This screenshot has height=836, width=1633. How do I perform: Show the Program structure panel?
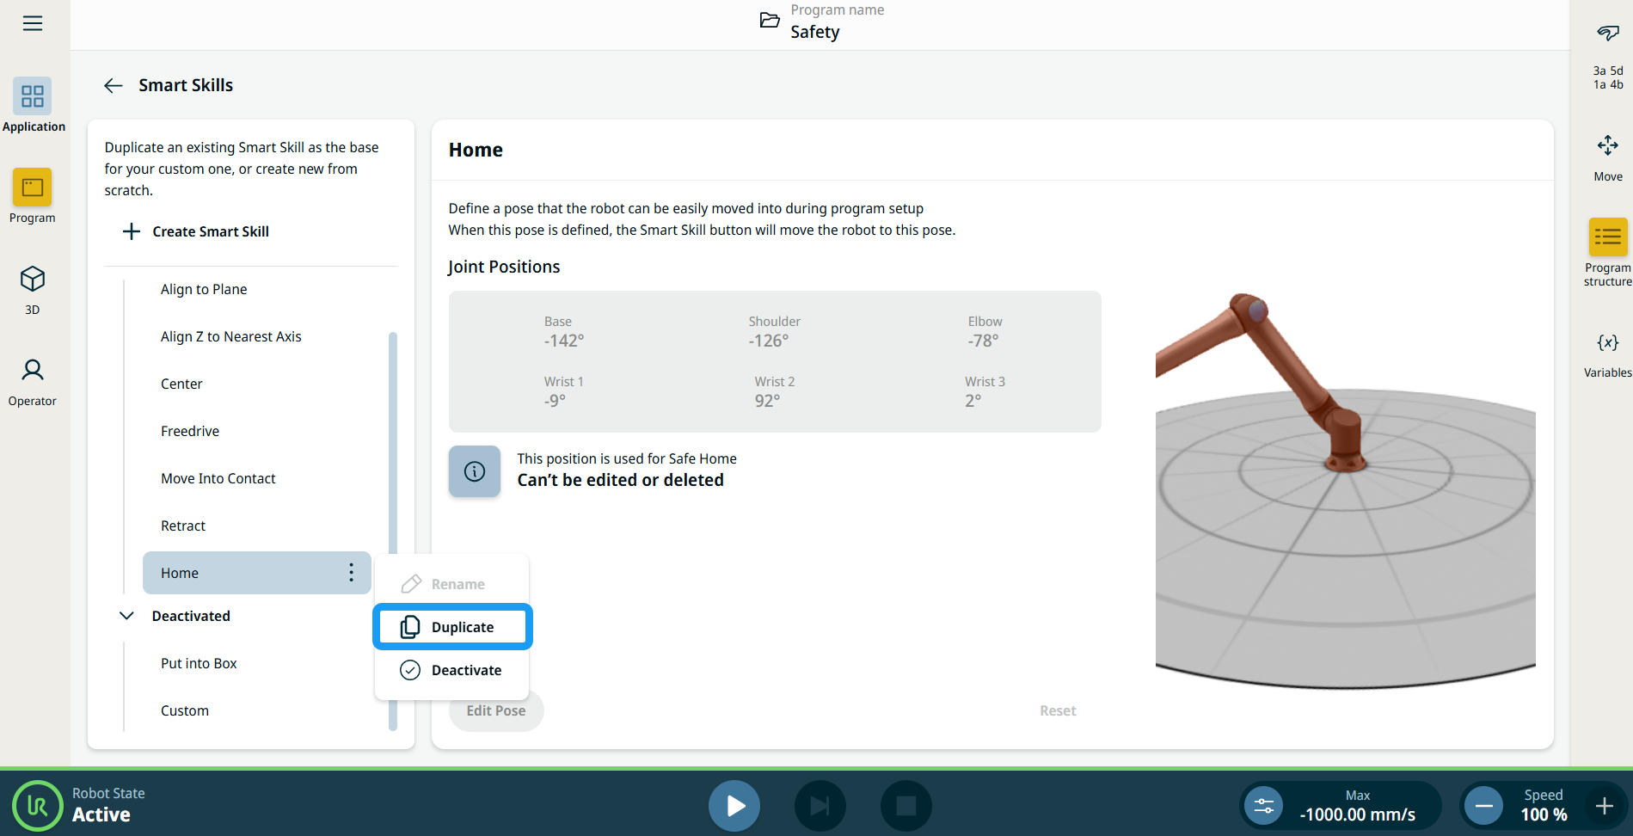click(1607, 251)
